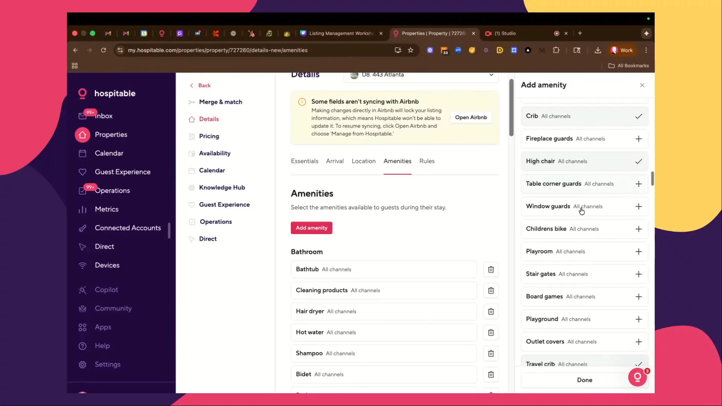
Task: Uncheck the Crib amenity
Action: click(x=639, y=117)
